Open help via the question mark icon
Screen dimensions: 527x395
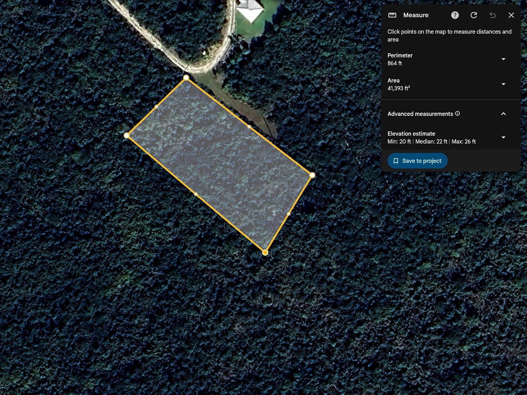[455, 15]
